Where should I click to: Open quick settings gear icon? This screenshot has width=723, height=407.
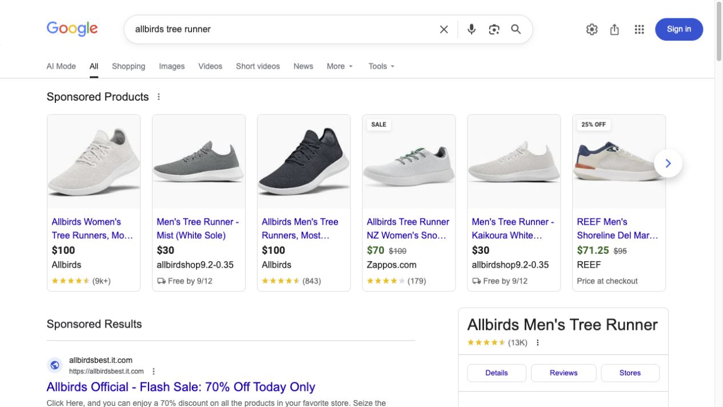pyautogui.click(x=592, y=29)
